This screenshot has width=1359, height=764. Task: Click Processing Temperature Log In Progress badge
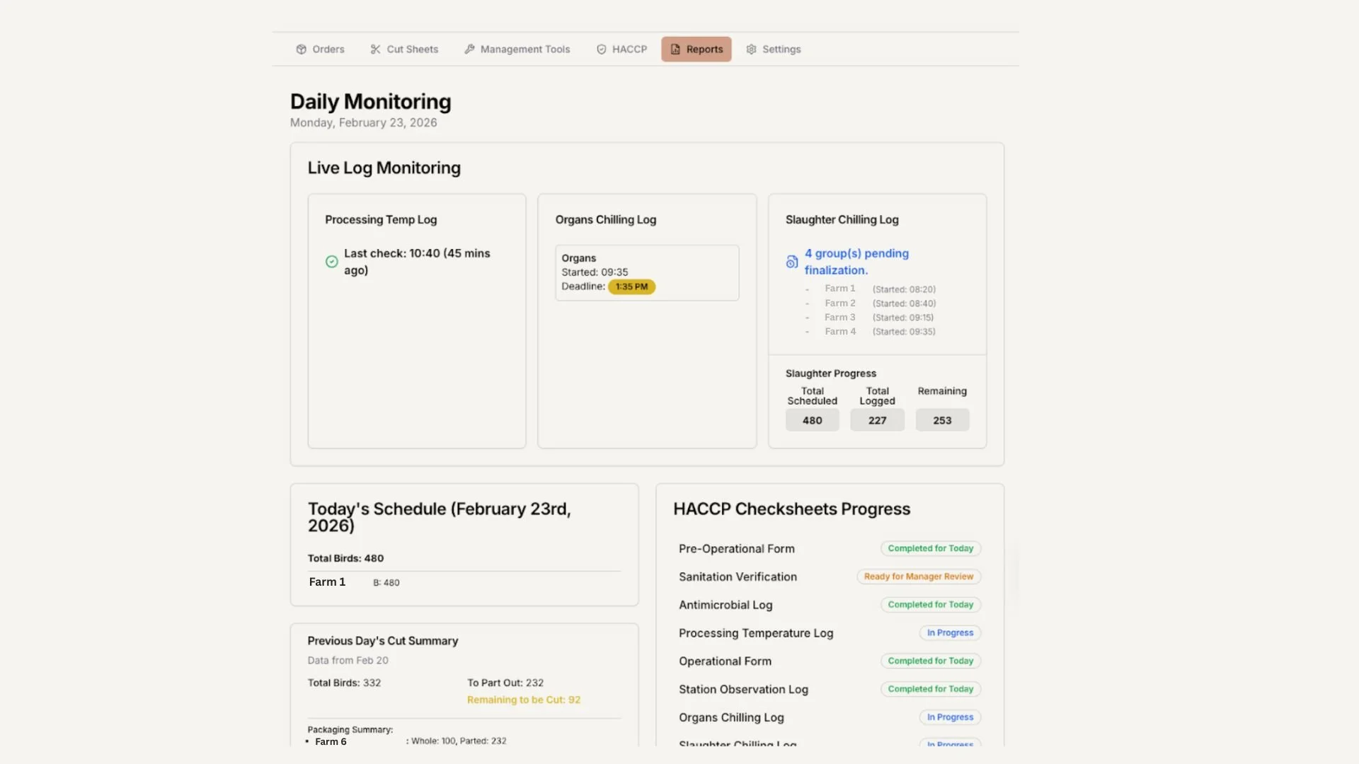pos(949,633)
